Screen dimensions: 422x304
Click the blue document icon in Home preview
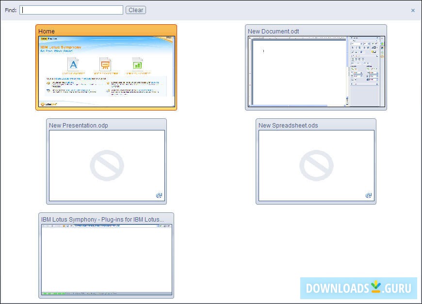pos(73,64)
